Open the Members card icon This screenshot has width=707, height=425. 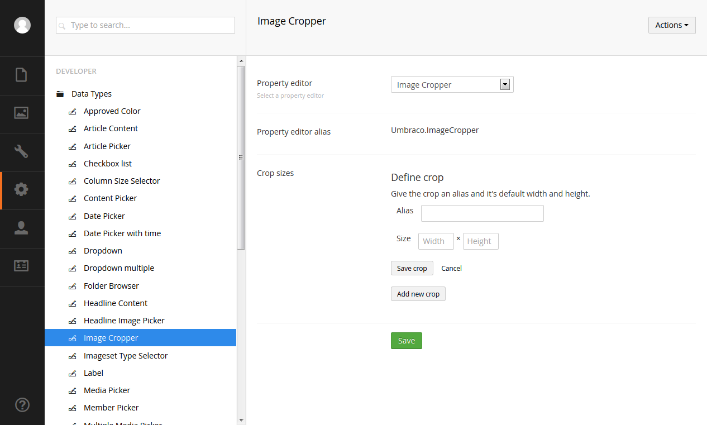(x=21, y=266)
